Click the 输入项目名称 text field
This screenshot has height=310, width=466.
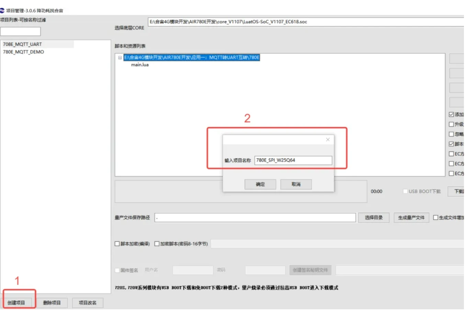click(293, 160)
